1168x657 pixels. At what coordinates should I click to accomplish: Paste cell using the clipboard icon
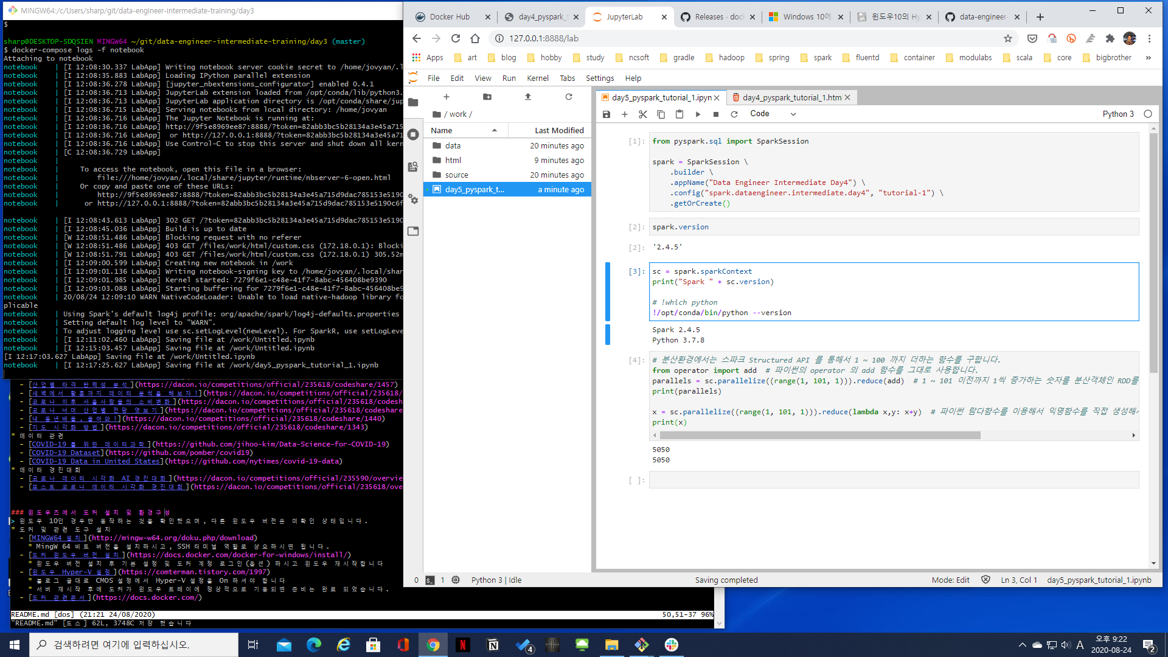pyautogui.click(x=680, y=114)
